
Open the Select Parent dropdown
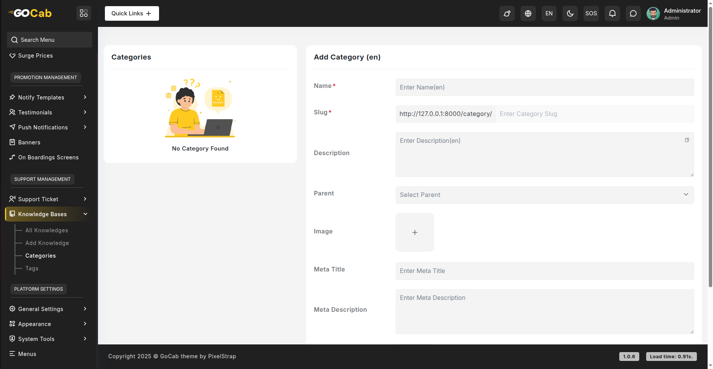(544, 195)
